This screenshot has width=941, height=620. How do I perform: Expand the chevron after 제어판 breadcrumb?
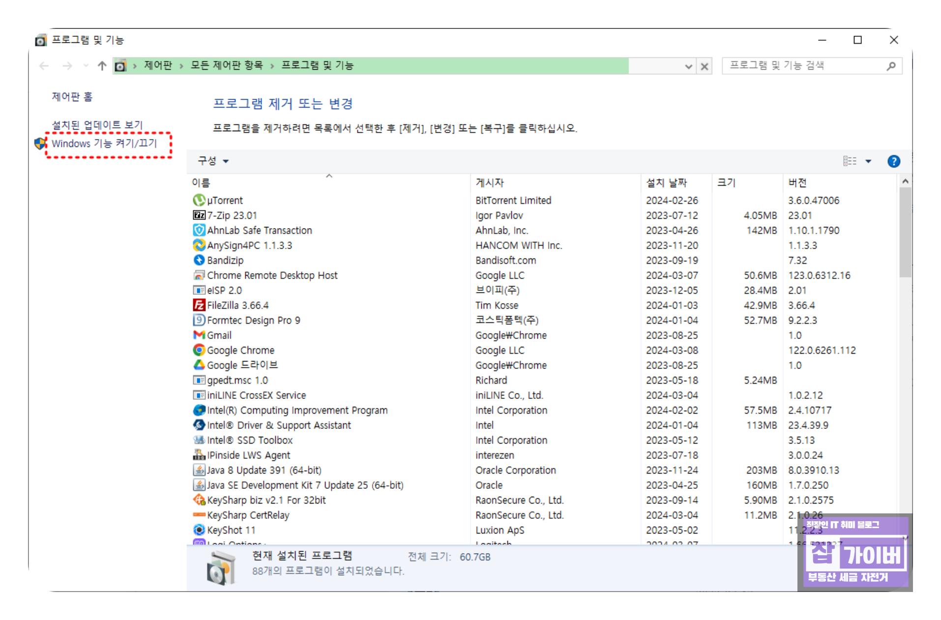[181, 66]
